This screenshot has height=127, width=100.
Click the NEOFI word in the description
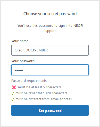point(78,26)
